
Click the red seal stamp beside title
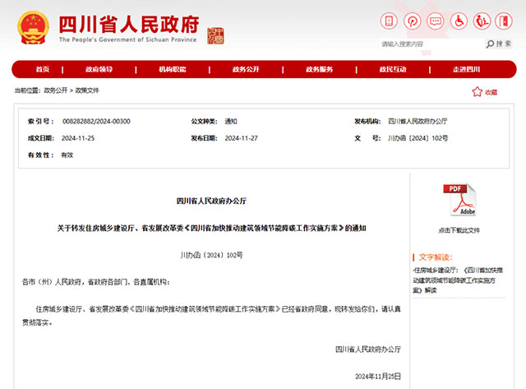click(x=215, y=35)
